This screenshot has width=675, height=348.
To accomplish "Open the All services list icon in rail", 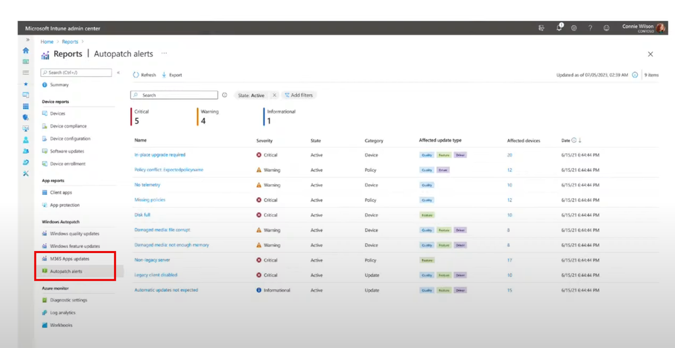I will (26, 73).
